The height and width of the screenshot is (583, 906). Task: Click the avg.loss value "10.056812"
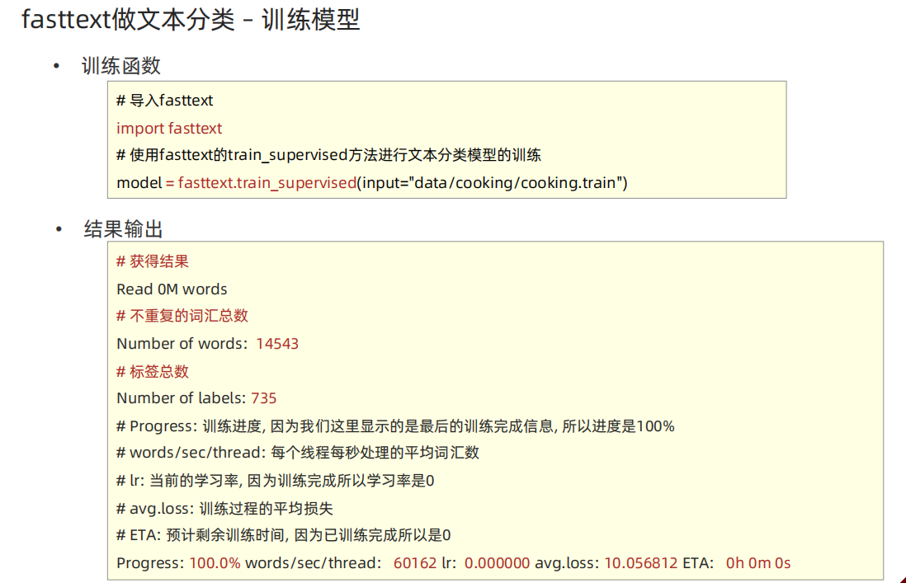pyautogui.click(x=641, y=562)
